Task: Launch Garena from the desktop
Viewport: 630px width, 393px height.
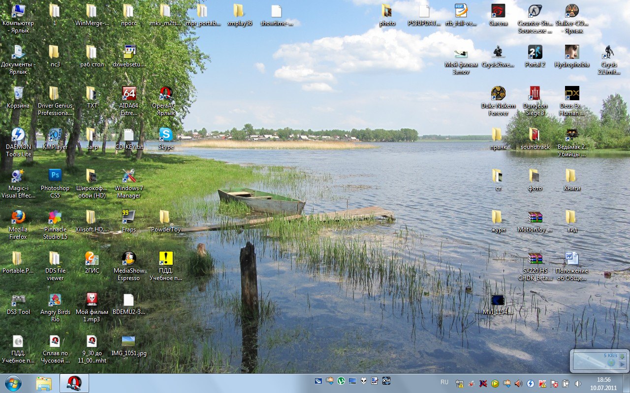Action: click(x=498, y=15)
